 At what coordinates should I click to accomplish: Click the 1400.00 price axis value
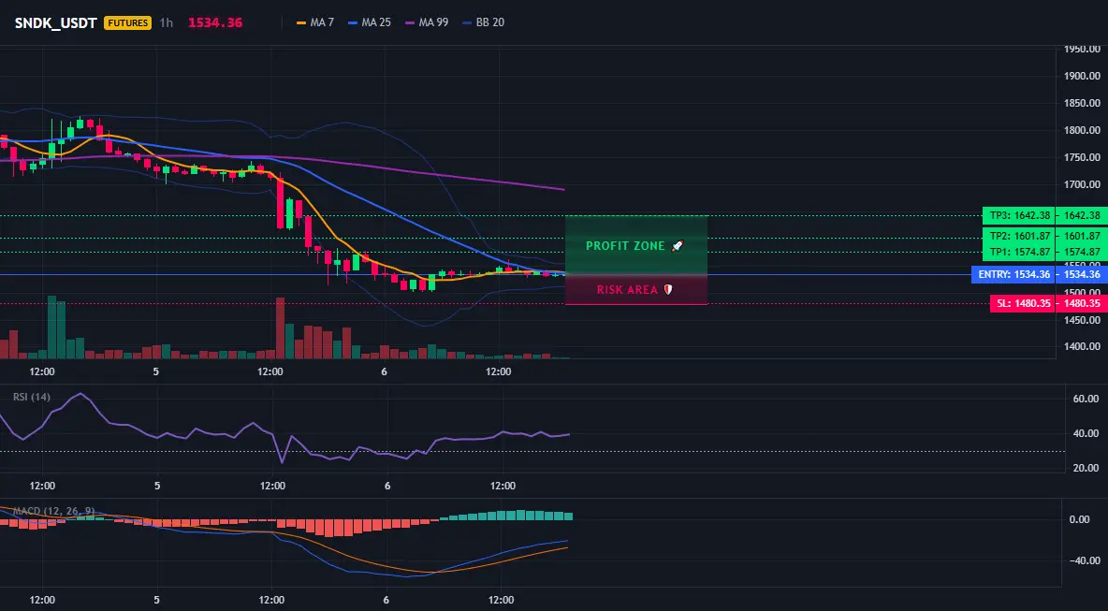pos(1082,347)
